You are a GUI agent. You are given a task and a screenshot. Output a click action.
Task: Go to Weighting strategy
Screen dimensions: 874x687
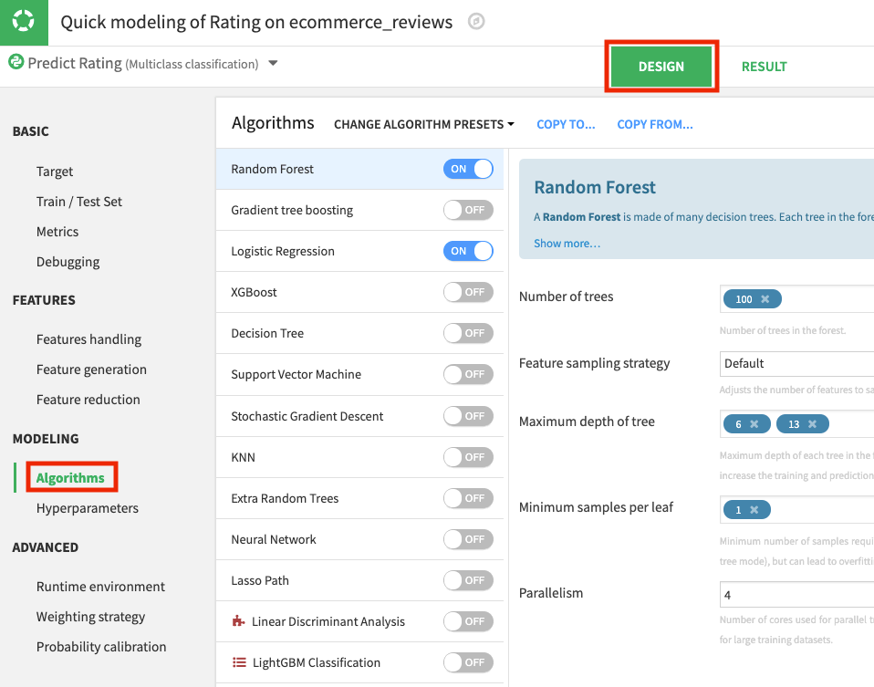click(91, 617)
